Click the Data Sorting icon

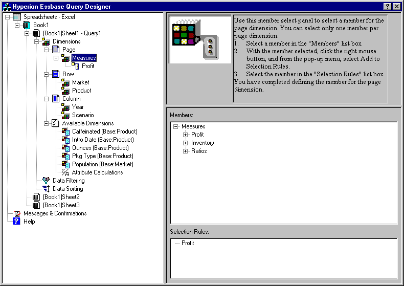pos(46,189)
